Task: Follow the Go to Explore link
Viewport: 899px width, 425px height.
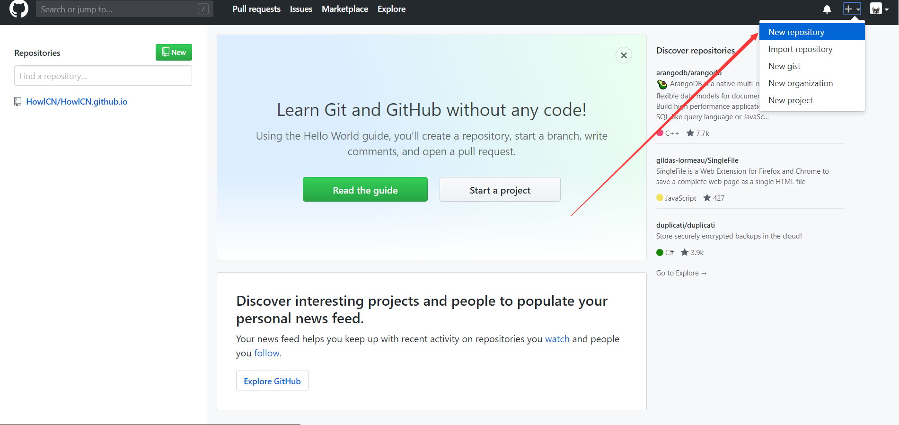Action: tap(681, 273)
